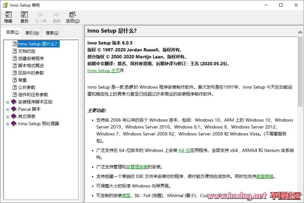The height and width of the screenshot is (203, 304).
Task: Click the 查找 (Find) toolbar icon
Action: (x=24, y=15)
